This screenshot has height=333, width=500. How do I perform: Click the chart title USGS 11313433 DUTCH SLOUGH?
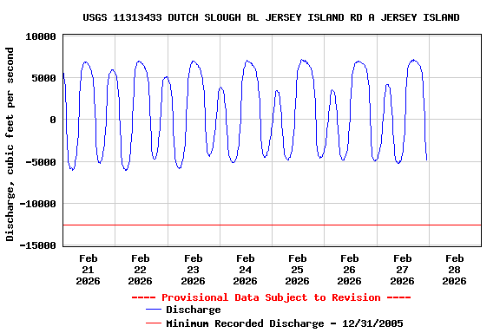pyautogui.click(x=271, y=17)
